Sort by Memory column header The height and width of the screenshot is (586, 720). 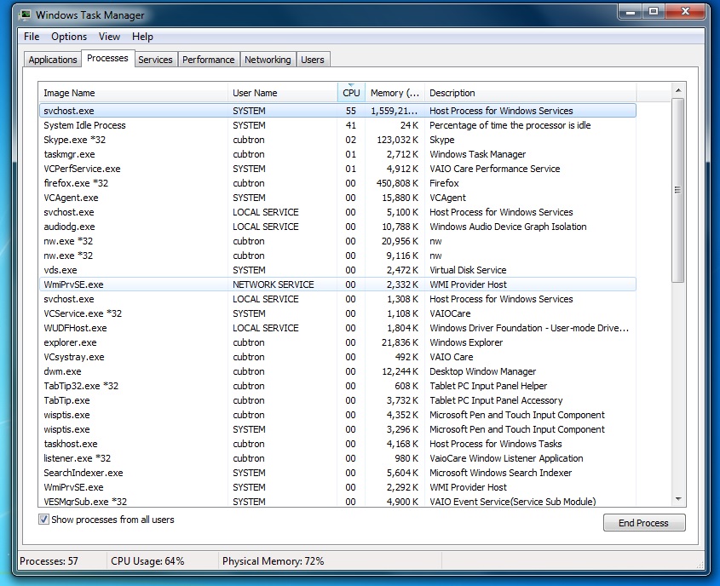pyautogui.click(x=394, y=93)
